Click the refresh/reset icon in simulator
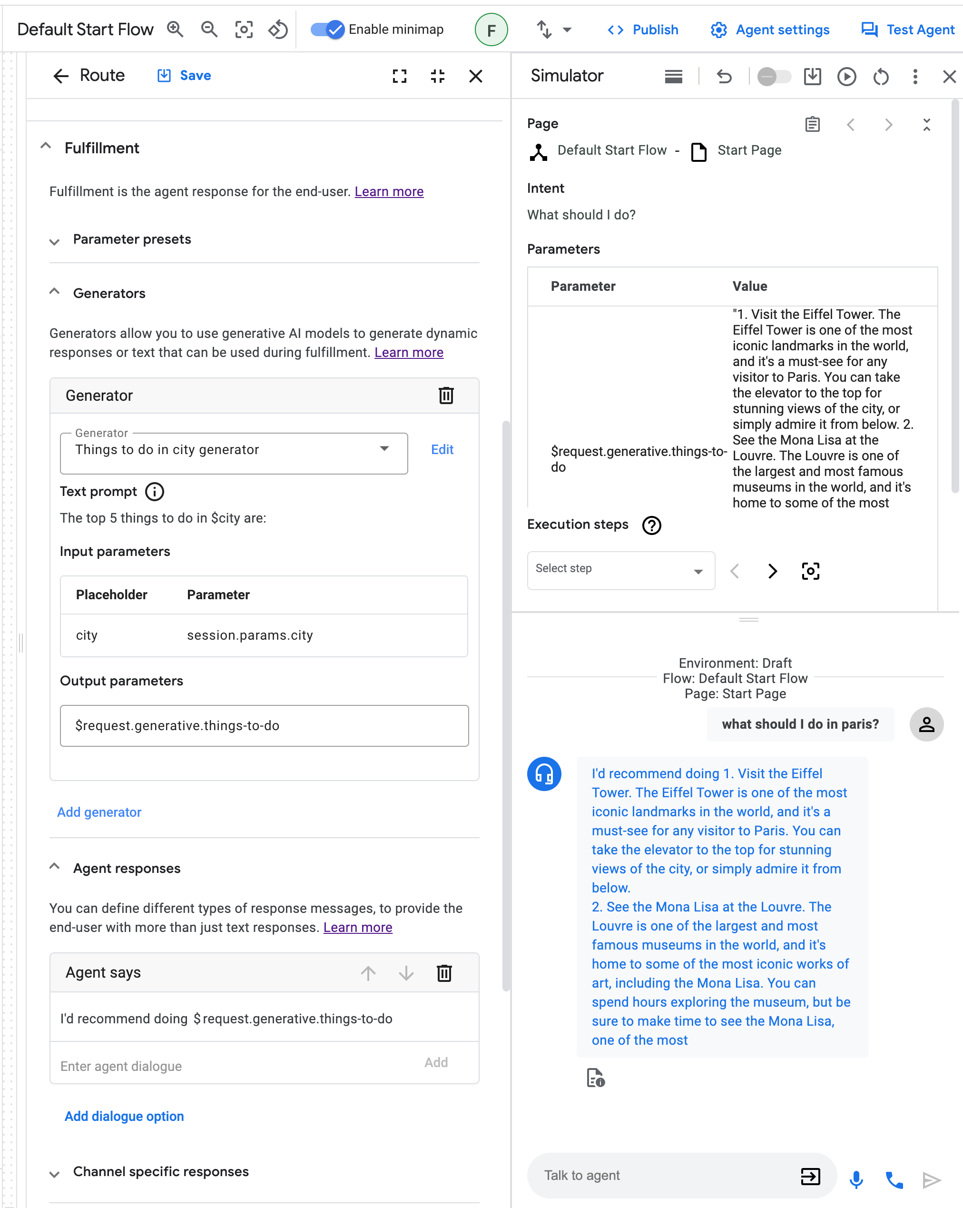The height and width of the screenshot is (1208, 963). 882,76
